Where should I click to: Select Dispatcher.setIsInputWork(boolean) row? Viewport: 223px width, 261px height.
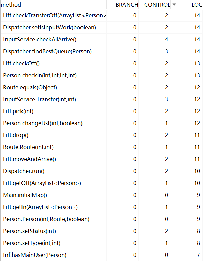[102, 27]
